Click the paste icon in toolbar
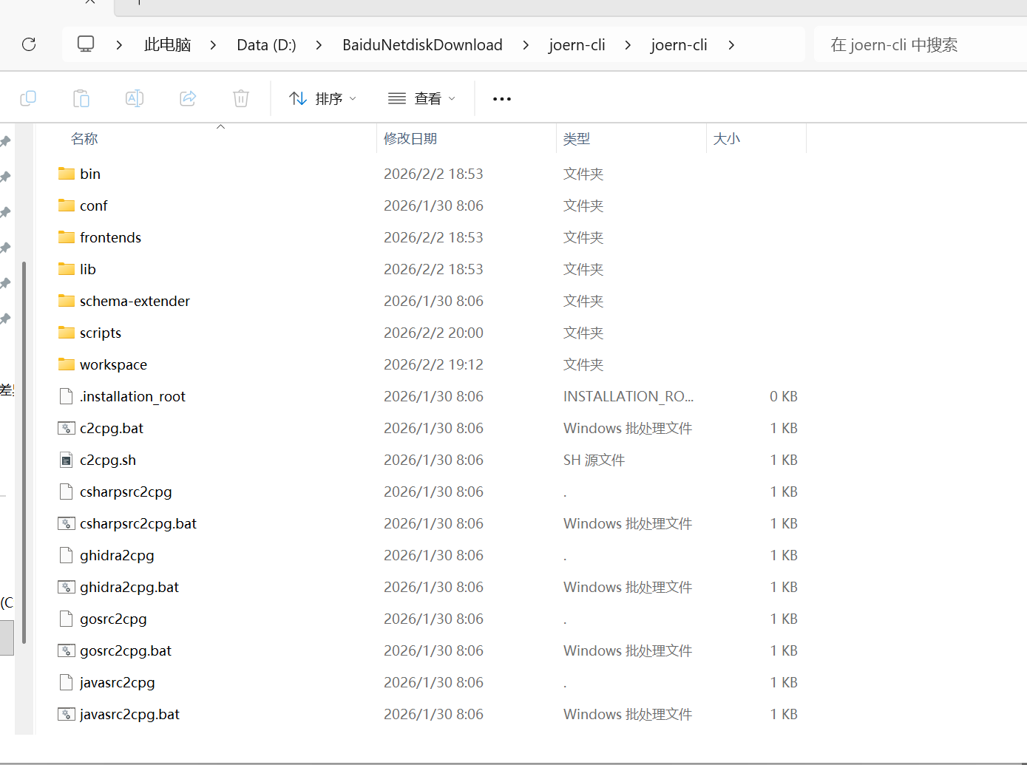1027x765 pixels. click(81, 98)
